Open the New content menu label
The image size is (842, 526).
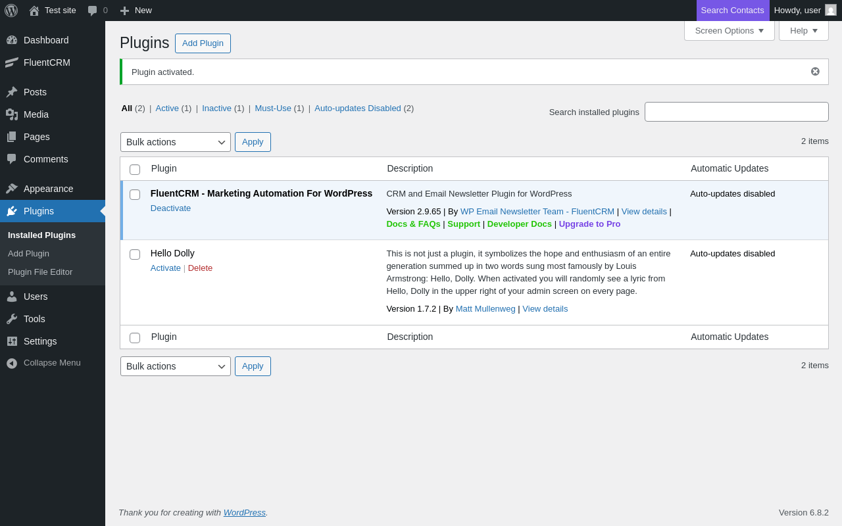tap(143, 11)
